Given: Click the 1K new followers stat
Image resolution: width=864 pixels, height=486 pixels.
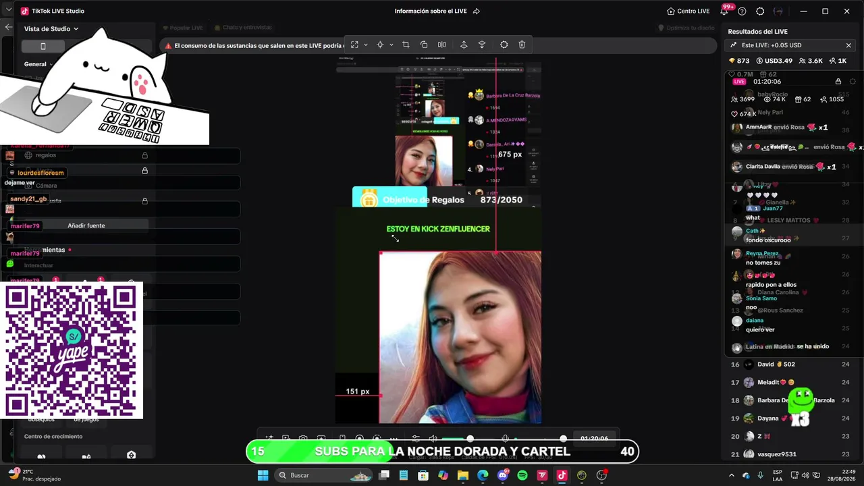Looking at the screenshot, I should pyautogui.click(x=838, y=61).
